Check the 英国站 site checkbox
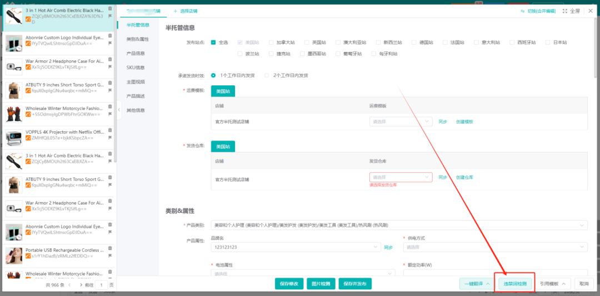 (x=307, y=42)
